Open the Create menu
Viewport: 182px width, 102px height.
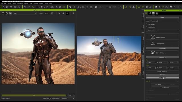coord(9,3)
